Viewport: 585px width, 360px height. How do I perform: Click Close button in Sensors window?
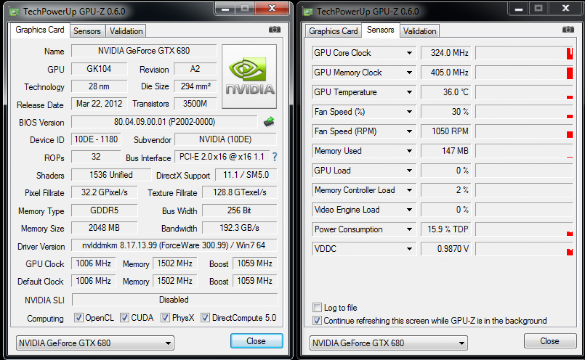point(550,341)
